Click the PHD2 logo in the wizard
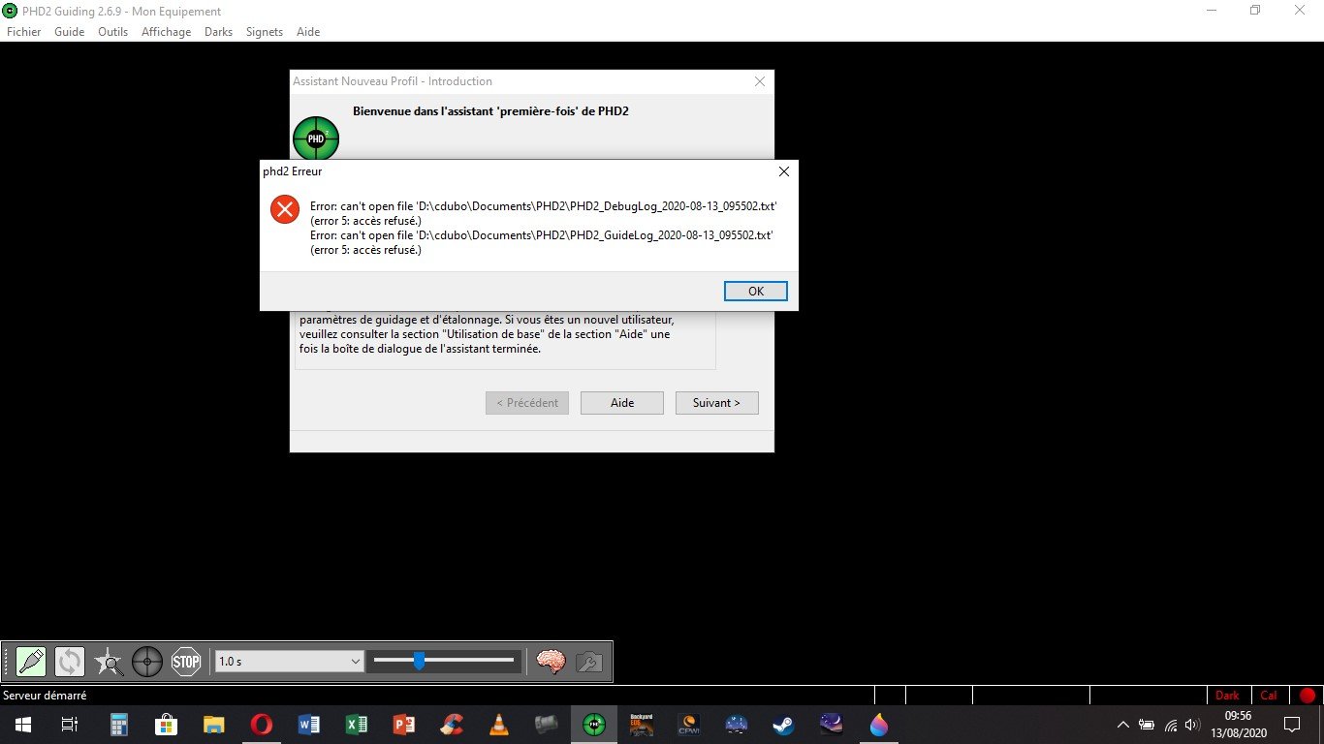The height and width of the screenshot is (744, 1324). coord(316,139)
